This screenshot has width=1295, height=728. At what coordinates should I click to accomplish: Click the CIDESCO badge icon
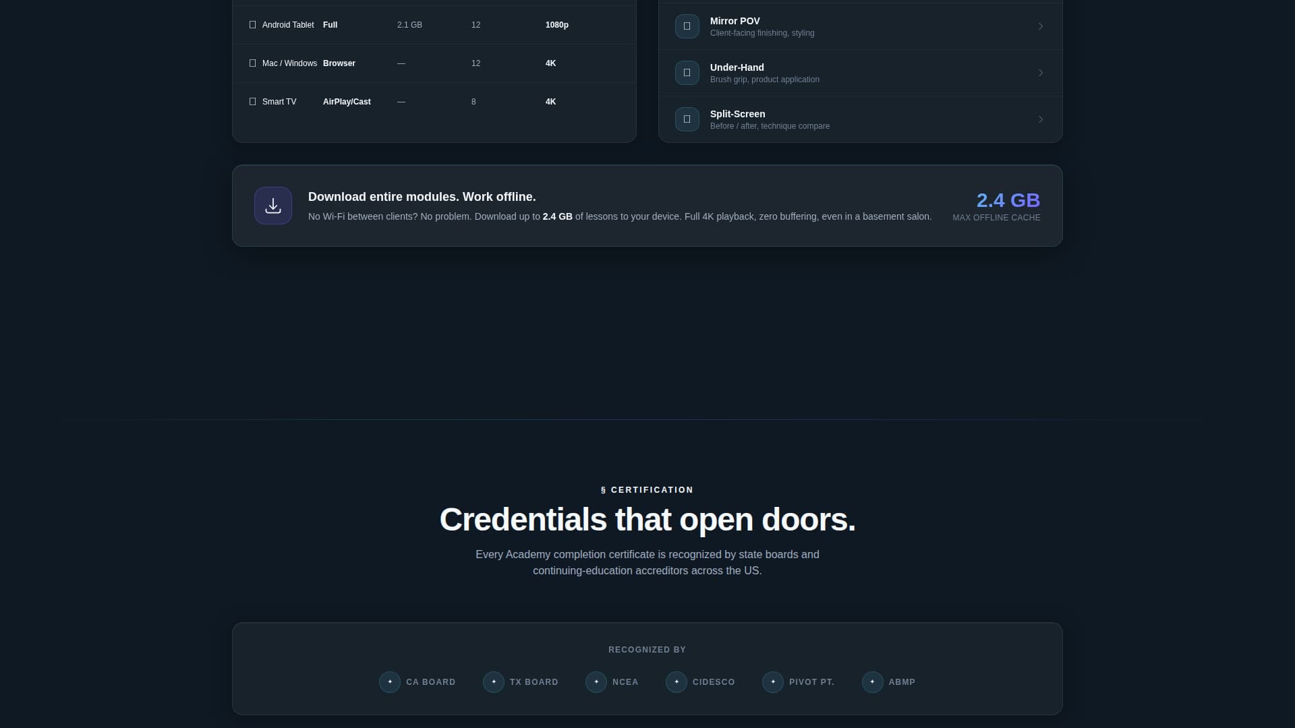pyautogui.click(x=677, y=682)
